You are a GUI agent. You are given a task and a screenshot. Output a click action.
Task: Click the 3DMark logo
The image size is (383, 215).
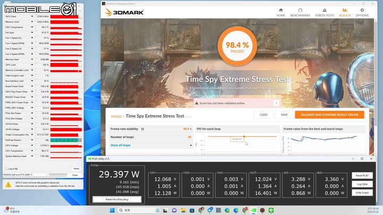[124, 12]
